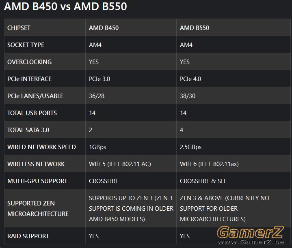Click the 38/30 lanes value
Image resolution: width=292 pixels, height=248 pixels.
coord(188,96)
